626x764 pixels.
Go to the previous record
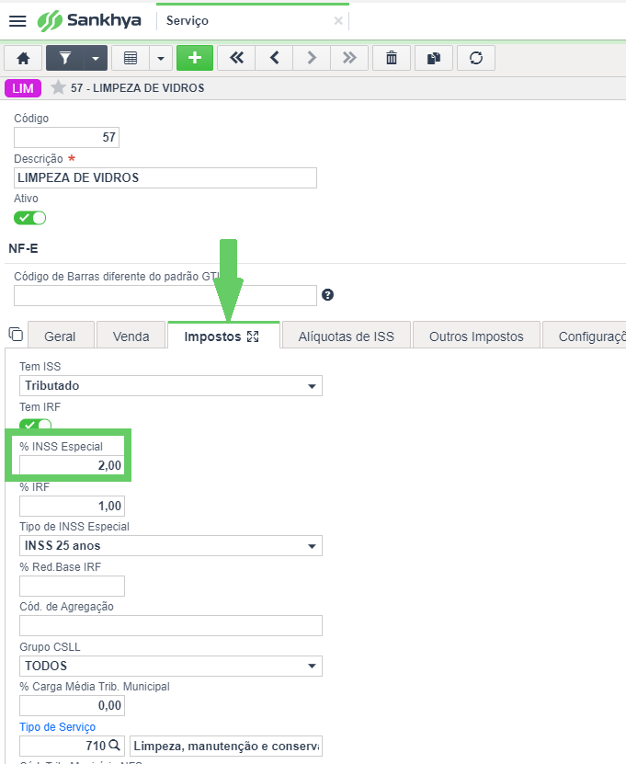274,59
